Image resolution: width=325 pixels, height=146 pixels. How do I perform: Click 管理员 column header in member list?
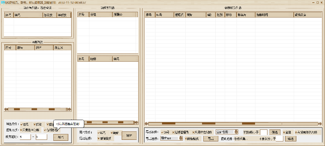(180, 15)
